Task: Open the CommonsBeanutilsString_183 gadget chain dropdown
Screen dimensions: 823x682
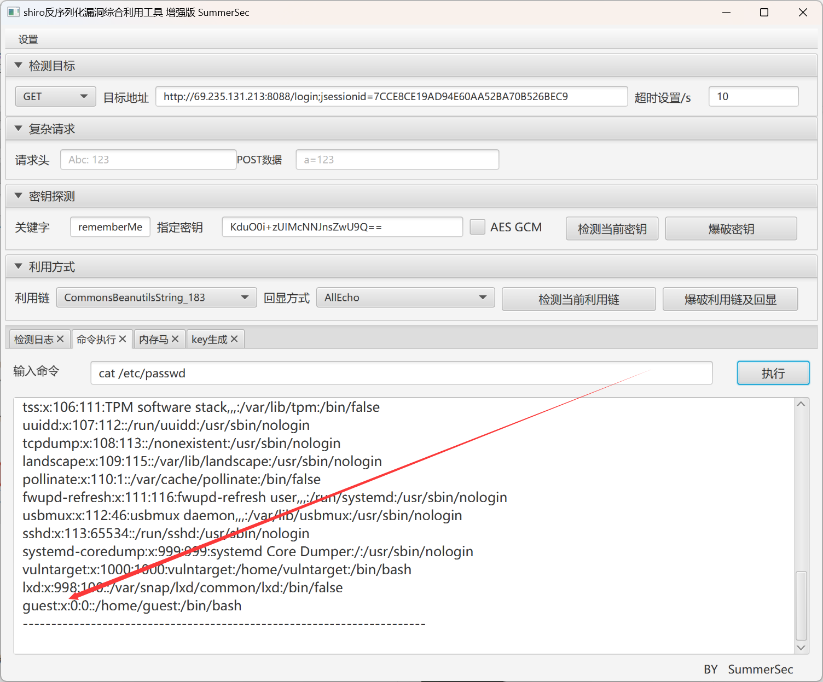Action: [x=157, y=298]
